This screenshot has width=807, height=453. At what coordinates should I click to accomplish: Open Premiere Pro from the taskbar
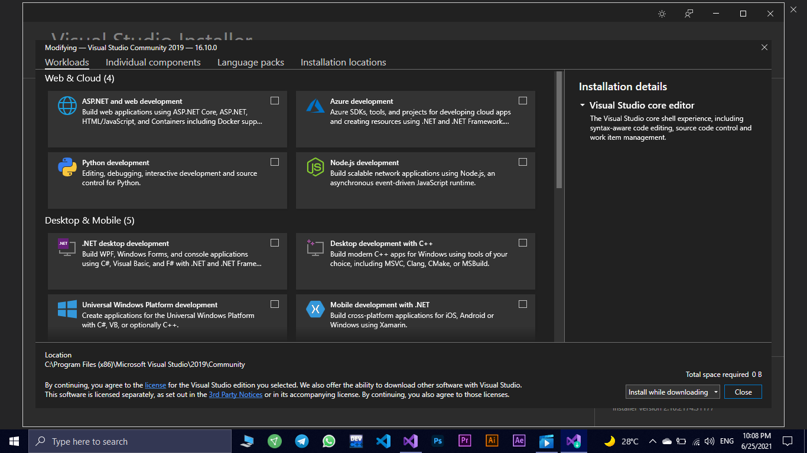click(465, 441)
